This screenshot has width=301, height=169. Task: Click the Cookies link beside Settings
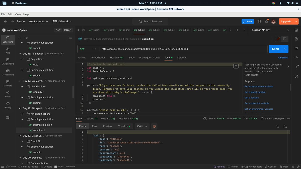click(x=283, y=58)
